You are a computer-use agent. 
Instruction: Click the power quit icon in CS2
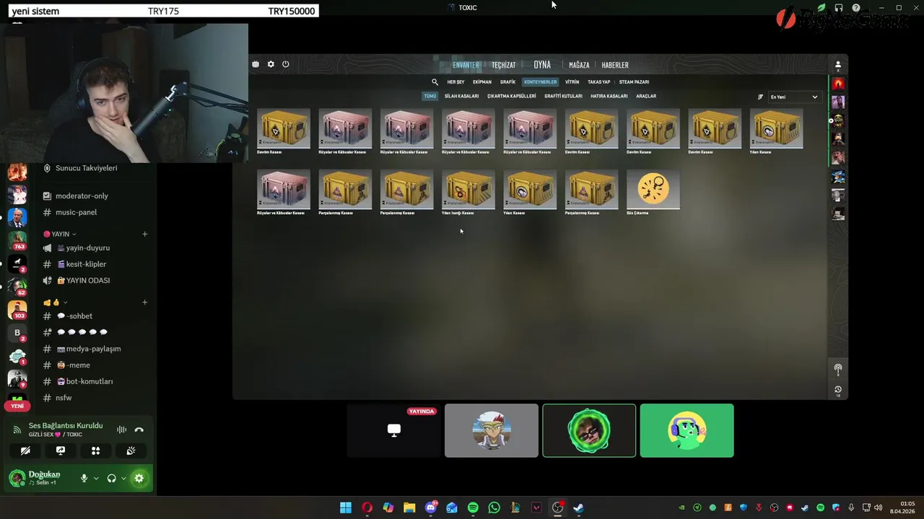[x=286, y=64]
